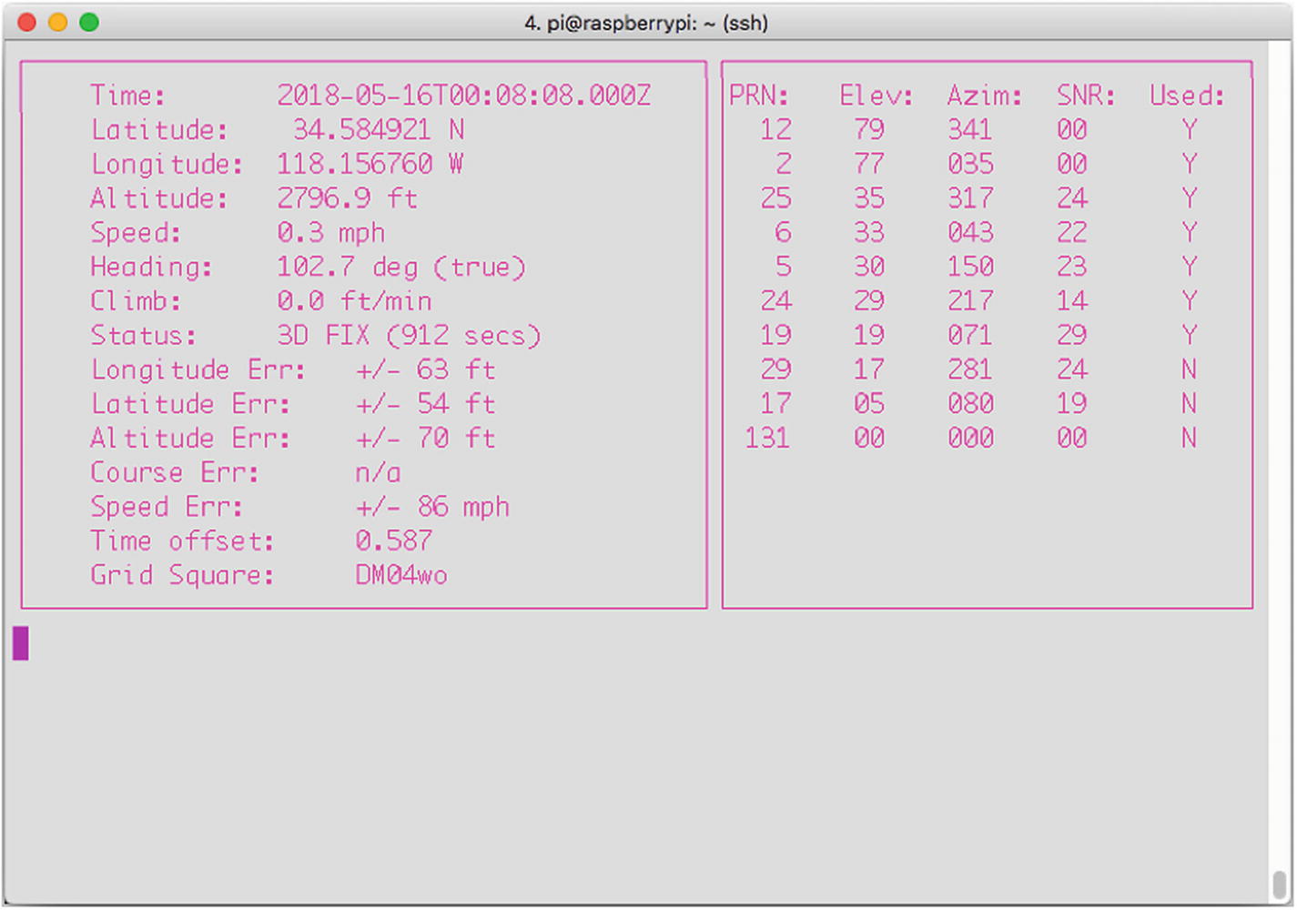Click azimuth 217 in the PRN 24 row

[969, 301]
